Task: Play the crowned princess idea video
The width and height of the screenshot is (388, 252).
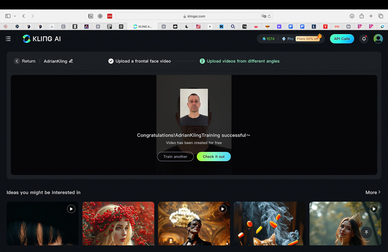Action: 374,209
